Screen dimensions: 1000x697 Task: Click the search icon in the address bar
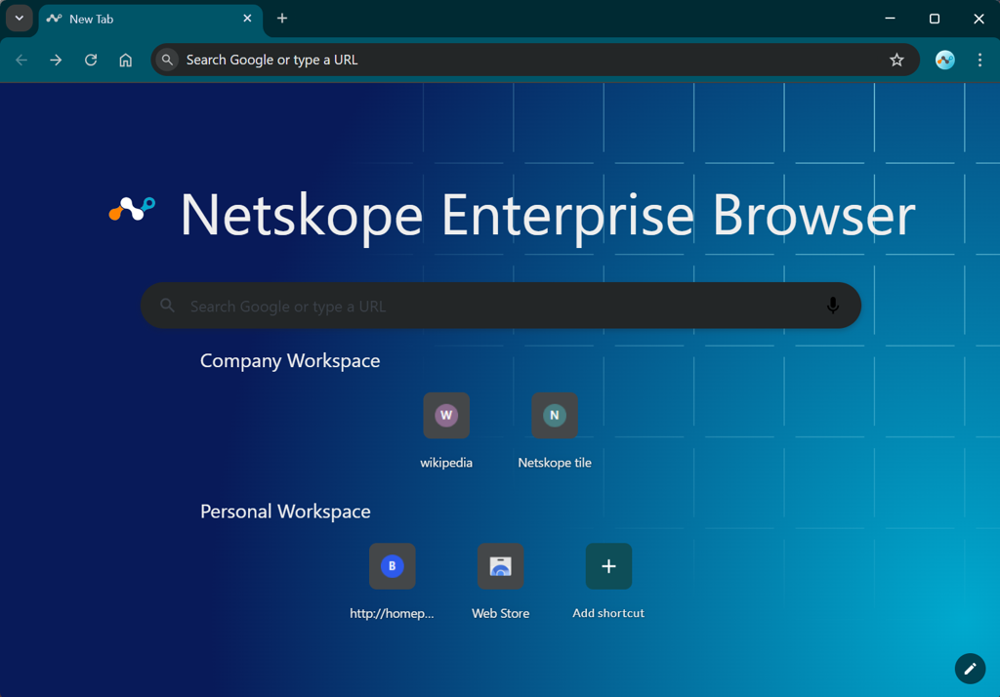(x=167, y=60)
